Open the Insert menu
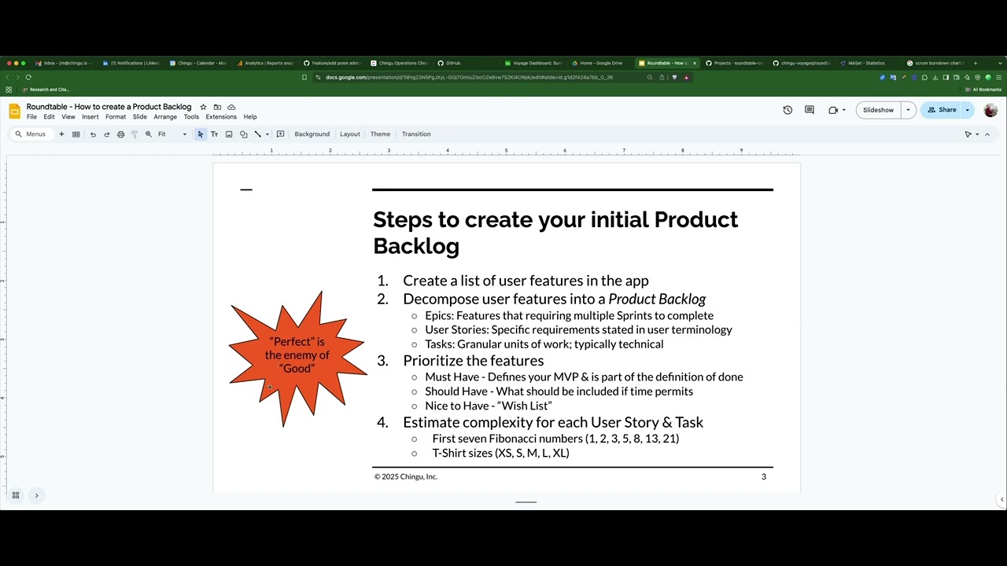Screen dimensions: 1007x566 pos(90,117)
